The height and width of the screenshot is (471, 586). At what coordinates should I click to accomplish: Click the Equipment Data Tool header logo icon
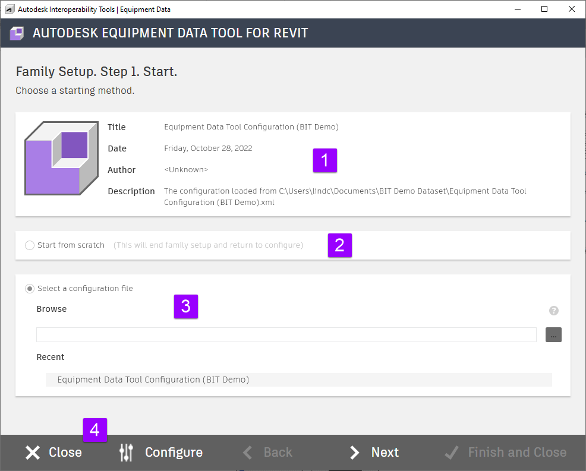click(17, 33)
